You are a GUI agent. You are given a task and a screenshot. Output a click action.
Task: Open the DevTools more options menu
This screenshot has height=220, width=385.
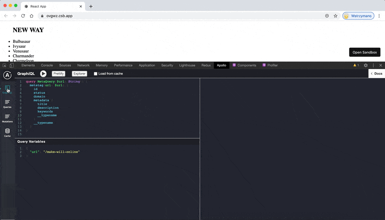coord(373,65)
